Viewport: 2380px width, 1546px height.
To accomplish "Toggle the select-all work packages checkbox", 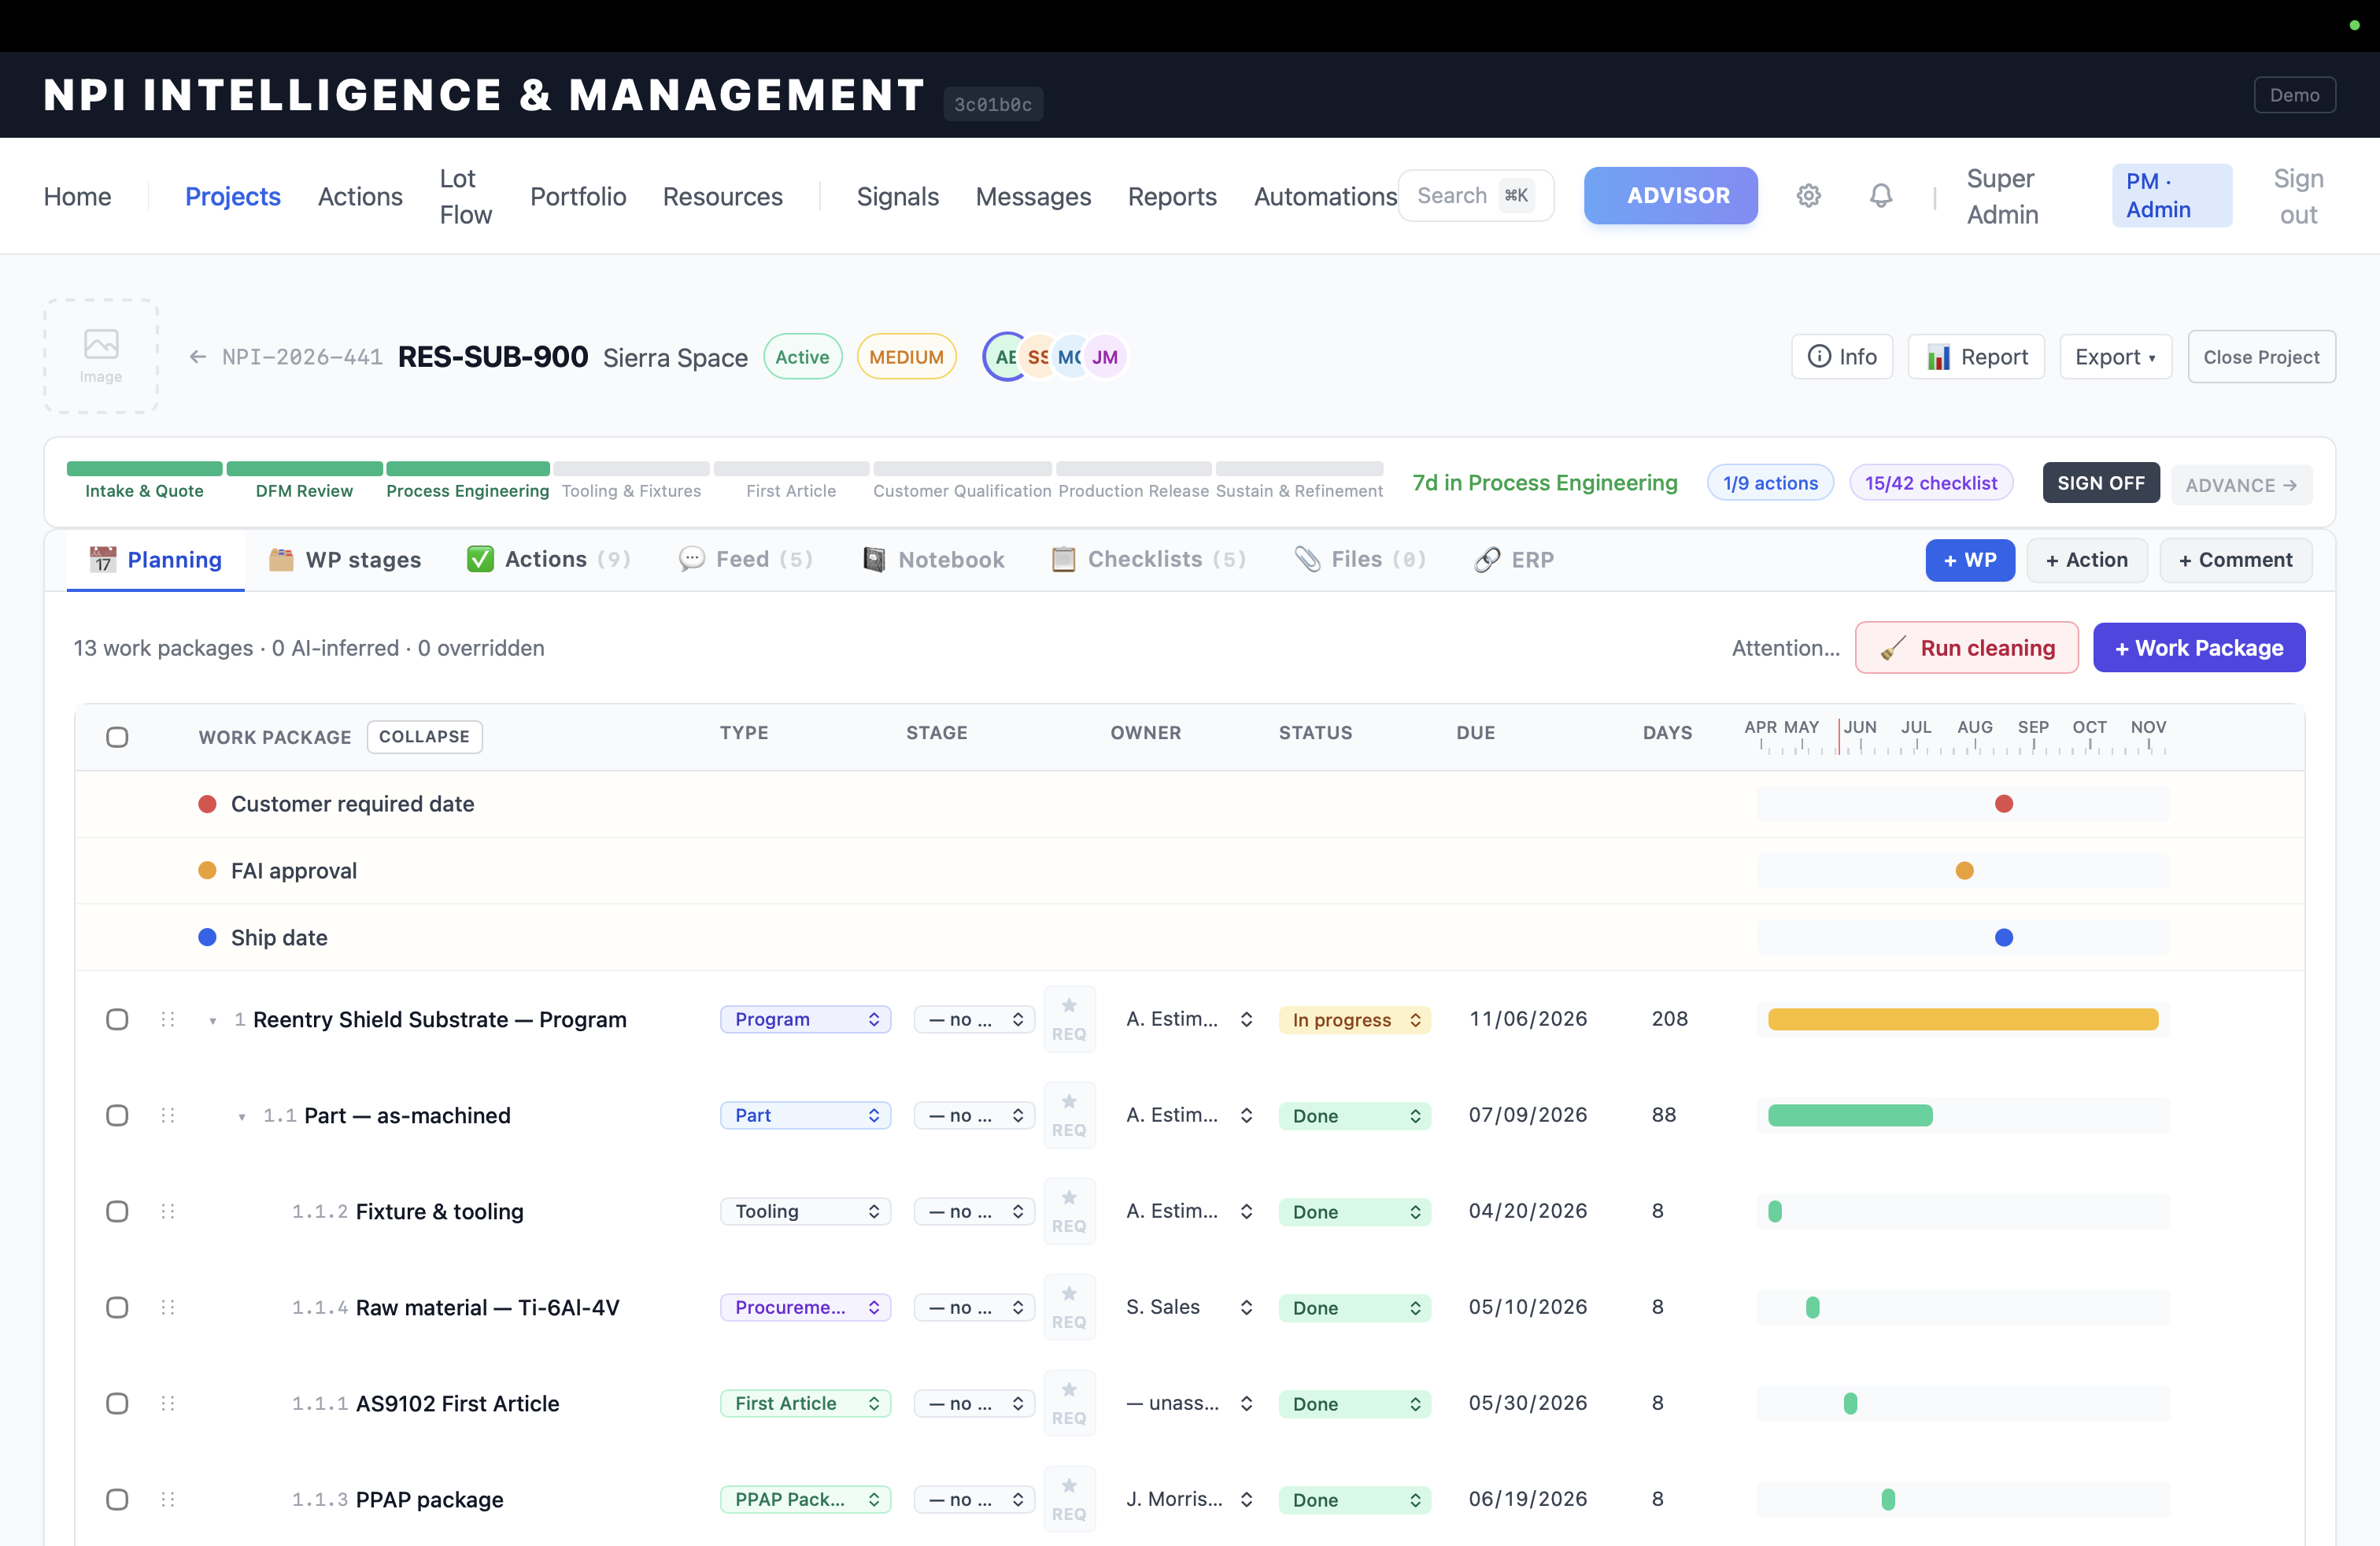I will click(117, 737).
